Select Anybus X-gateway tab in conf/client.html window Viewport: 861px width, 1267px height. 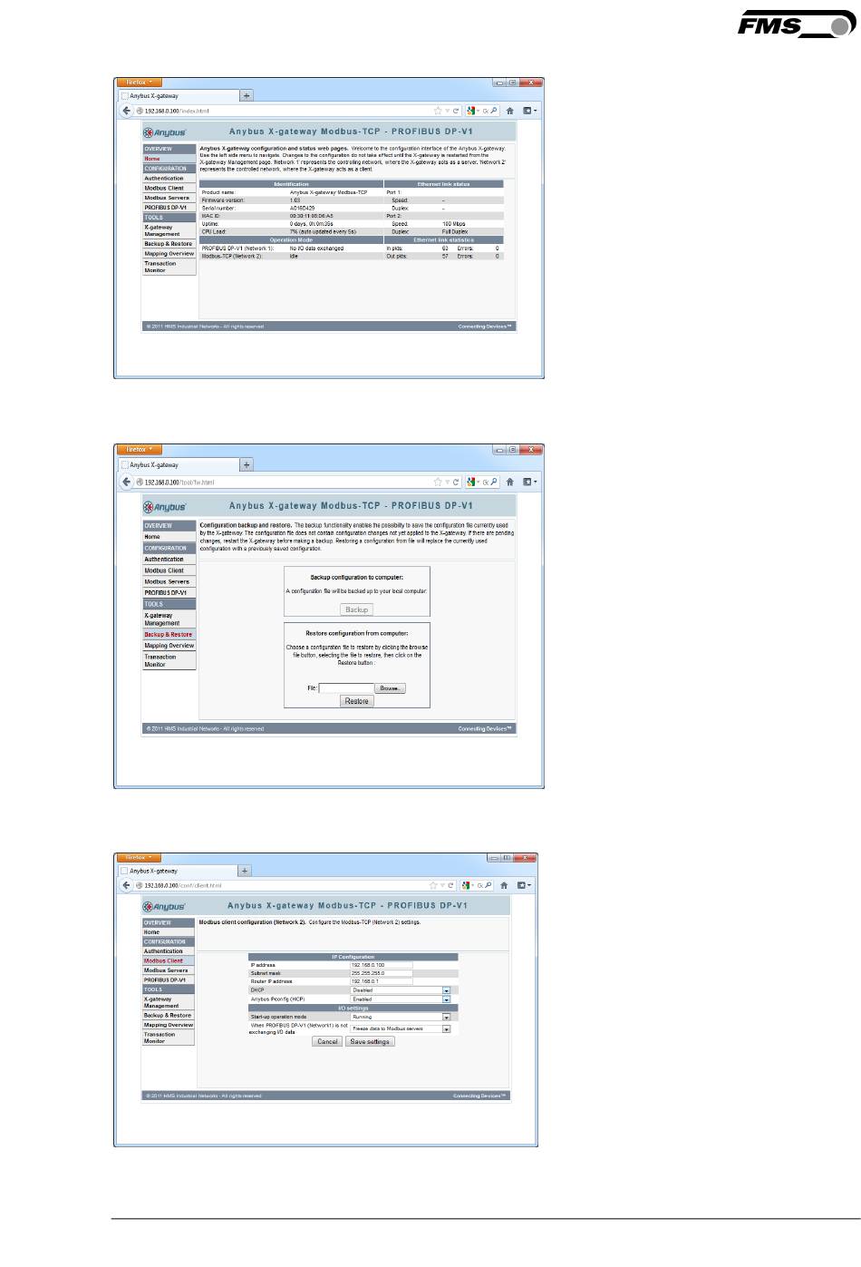[177, 870]
